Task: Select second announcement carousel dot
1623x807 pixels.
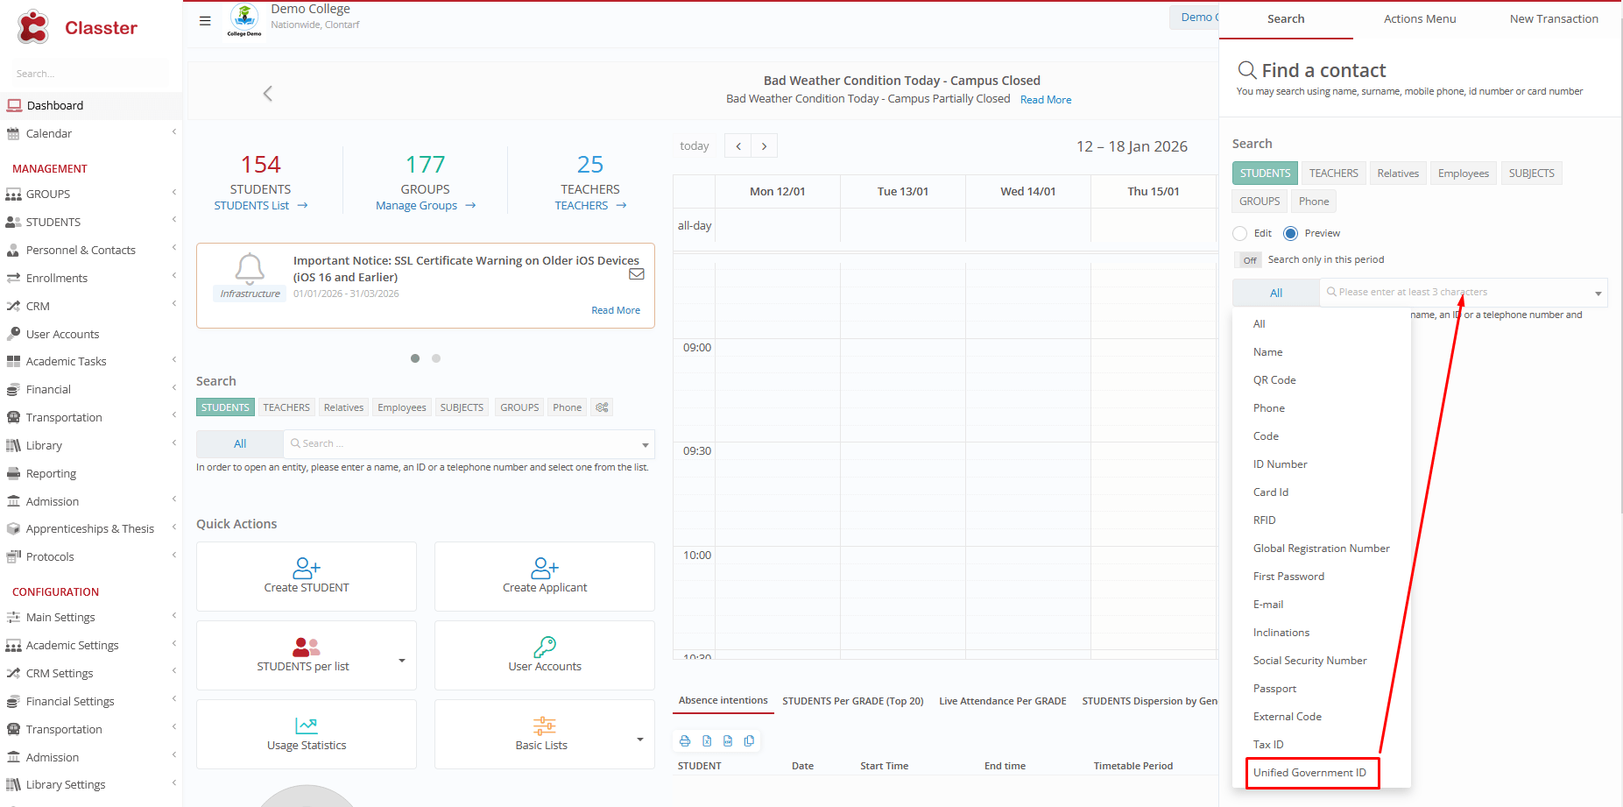Action: [436, 358]
